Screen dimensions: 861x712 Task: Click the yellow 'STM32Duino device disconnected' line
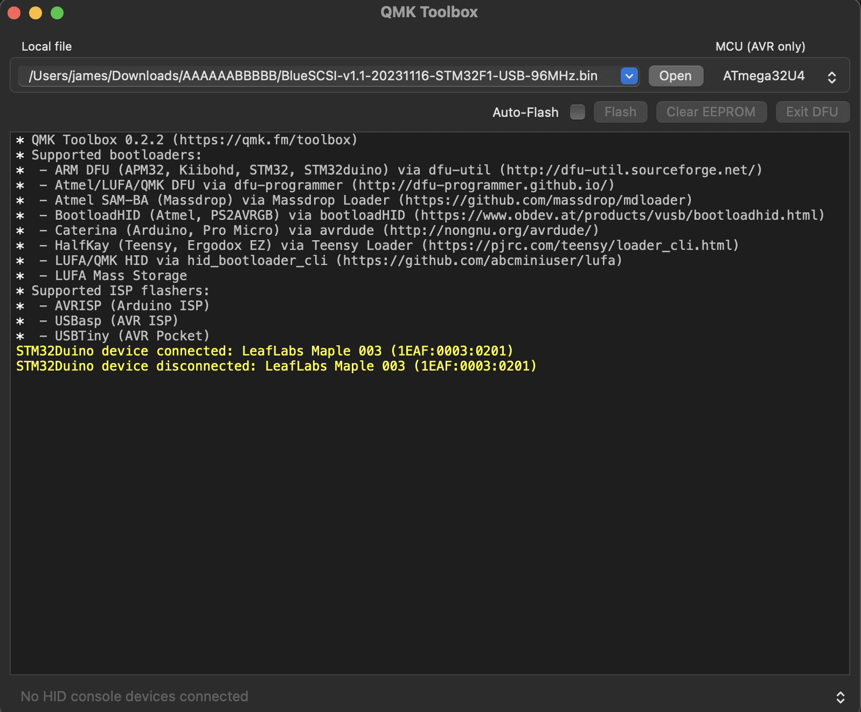click(276, 366)
